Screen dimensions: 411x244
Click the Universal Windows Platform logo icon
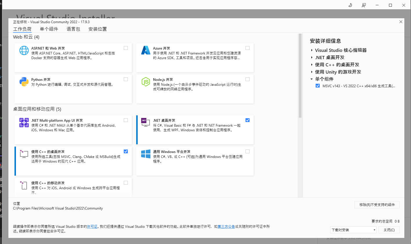pos(146,154)
